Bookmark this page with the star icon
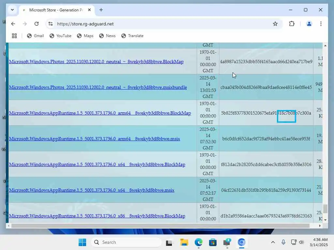 point(275,24)
